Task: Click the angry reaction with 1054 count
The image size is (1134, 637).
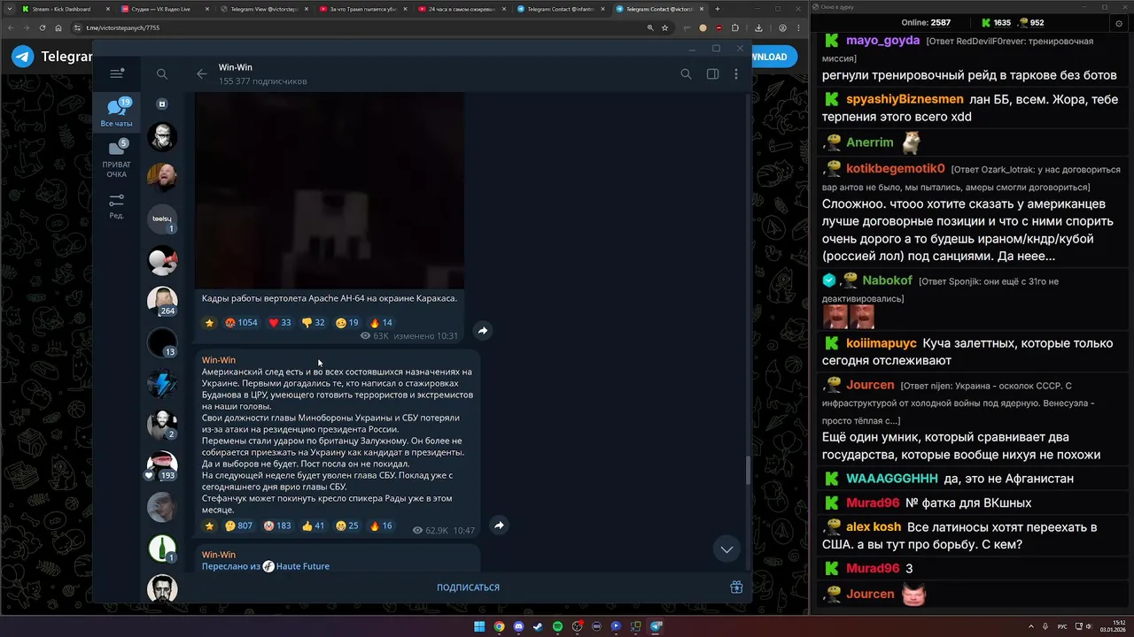Action: click(241, 323)
